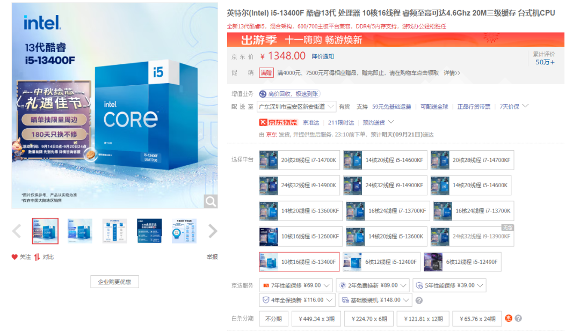
Task: Click the 可配送全球 link
Action: coord(434,107)
